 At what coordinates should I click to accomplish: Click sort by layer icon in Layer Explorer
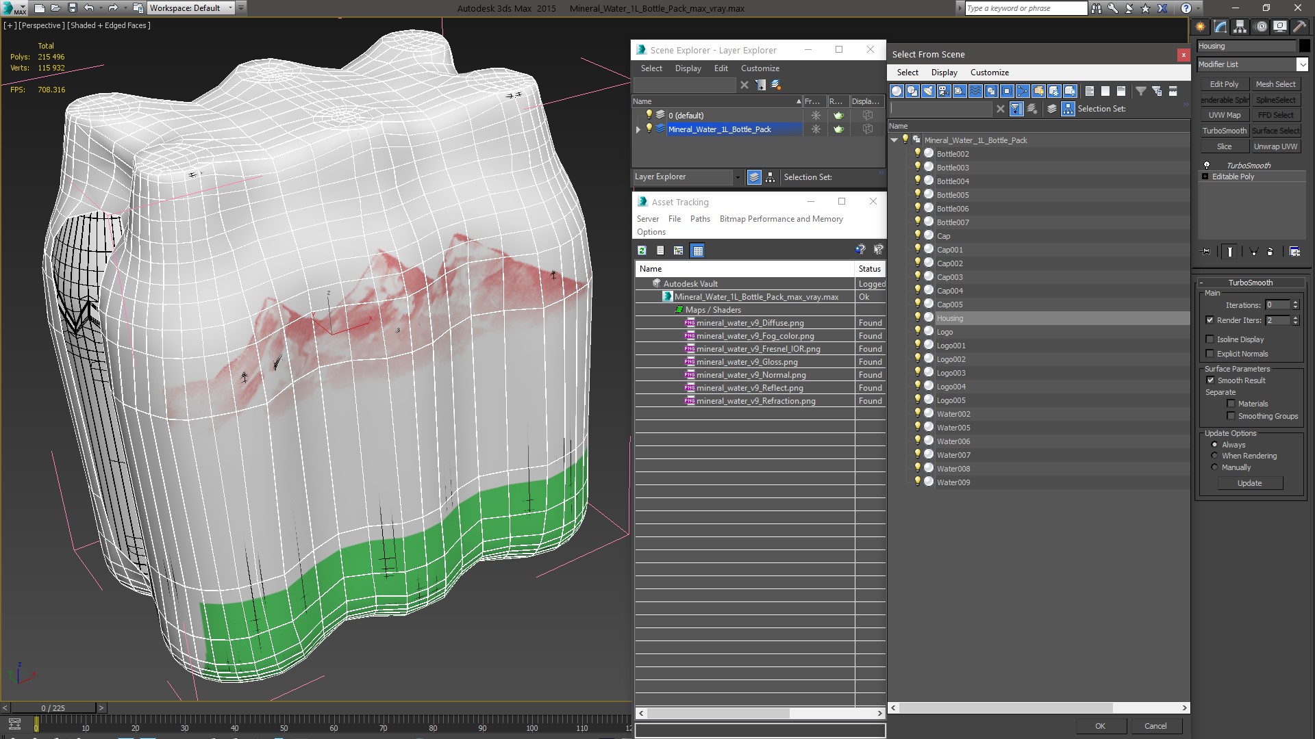tap(754, 177)
